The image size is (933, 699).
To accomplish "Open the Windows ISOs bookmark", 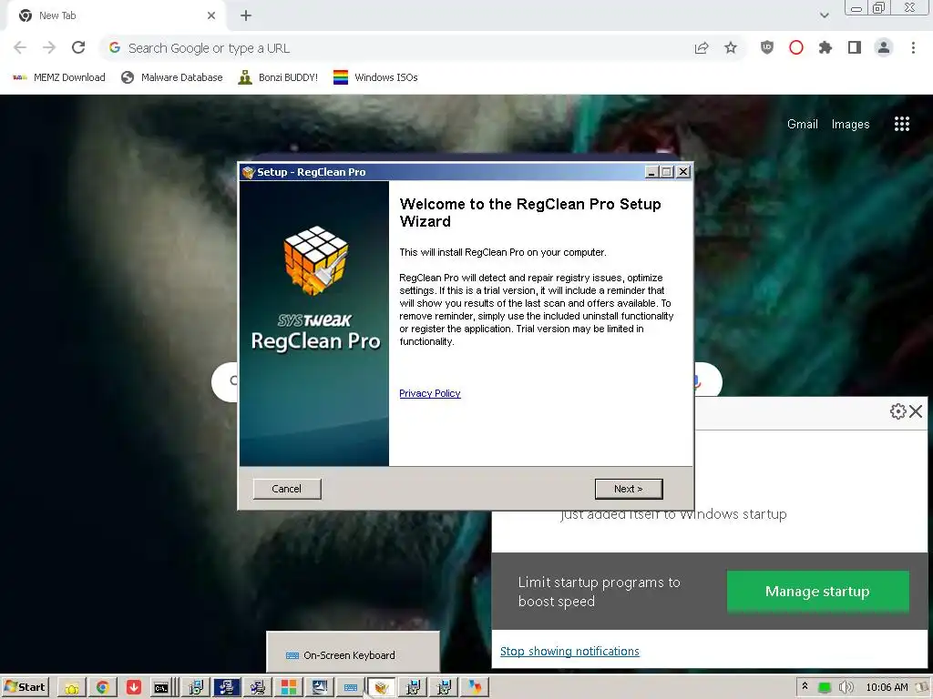I will pos(375,77).
